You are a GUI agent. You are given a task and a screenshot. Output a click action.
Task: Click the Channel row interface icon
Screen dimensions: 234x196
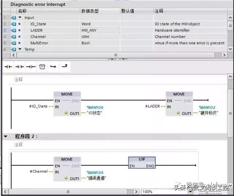[x=14, y=37]
